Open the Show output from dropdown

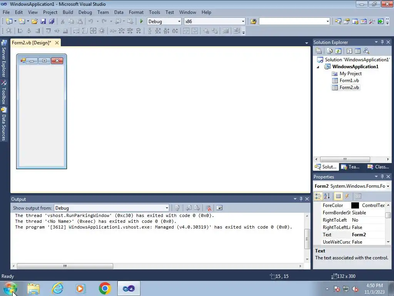167,208
